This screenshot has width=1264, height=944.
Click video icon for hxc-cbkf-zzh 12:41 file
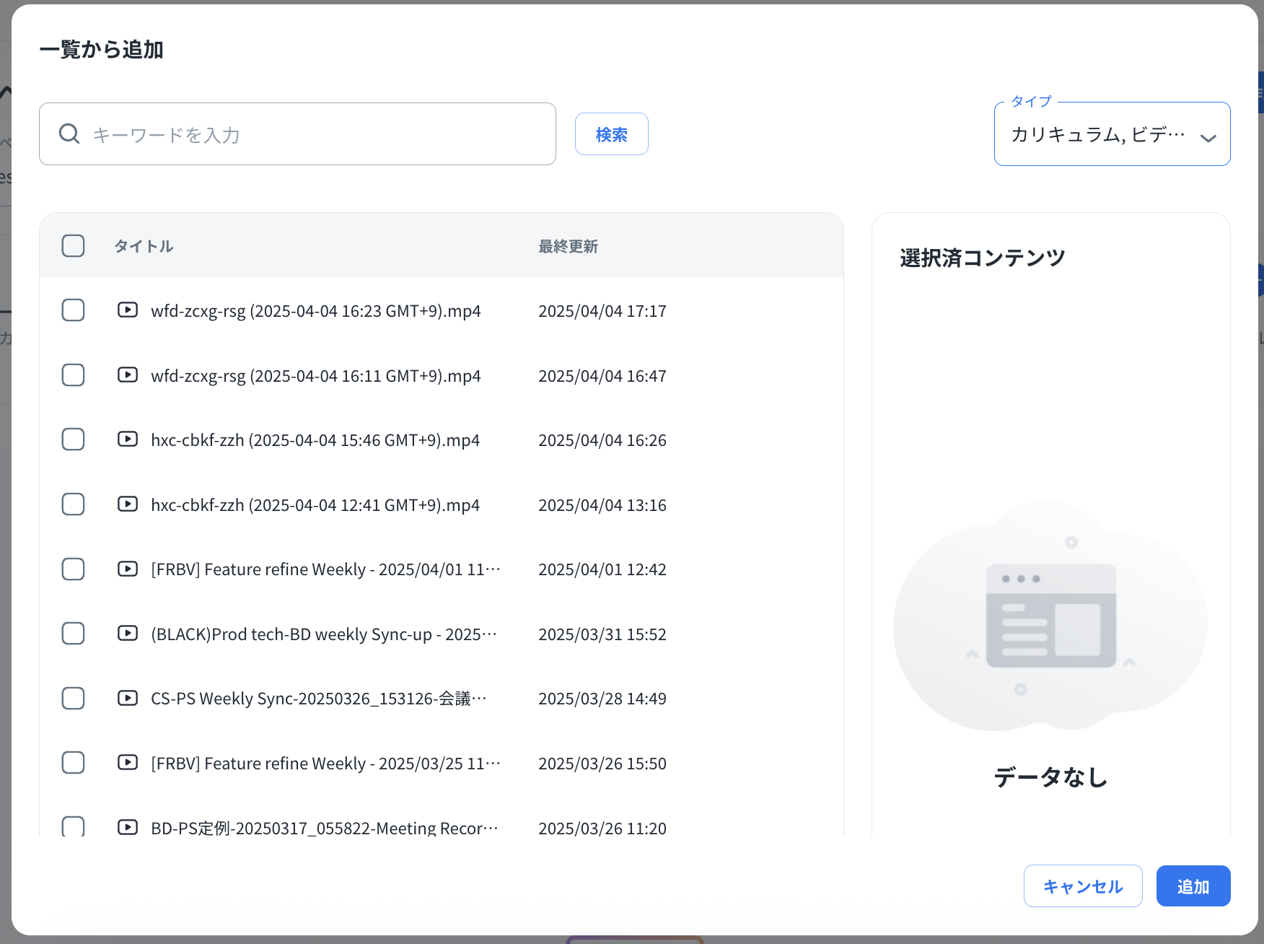tap(128, 504)
